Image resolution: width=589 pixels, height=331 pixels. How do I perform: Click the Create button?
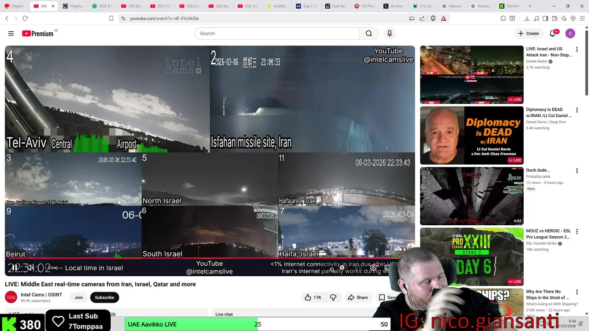[528, 34]
